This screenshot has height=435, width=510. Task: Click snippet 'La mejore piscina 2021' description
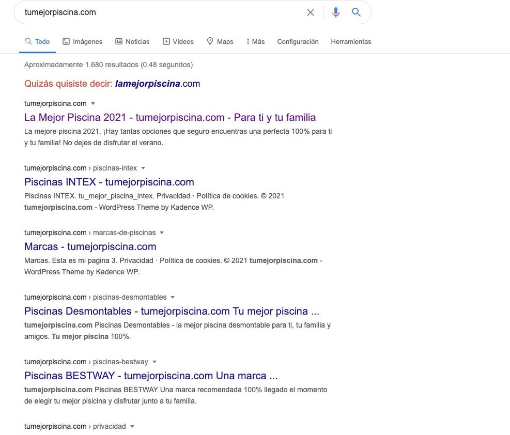pyautogui.click(x=178, y=137)
